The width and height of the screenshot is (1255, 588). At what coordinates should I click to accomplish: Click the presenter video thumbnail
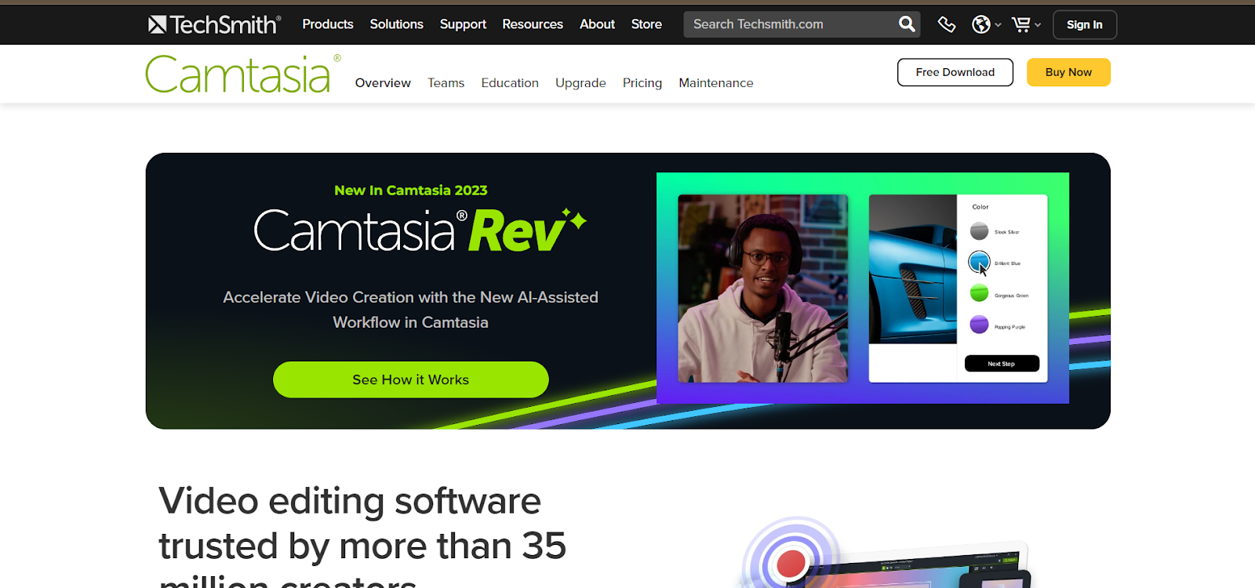pos(762,289)
